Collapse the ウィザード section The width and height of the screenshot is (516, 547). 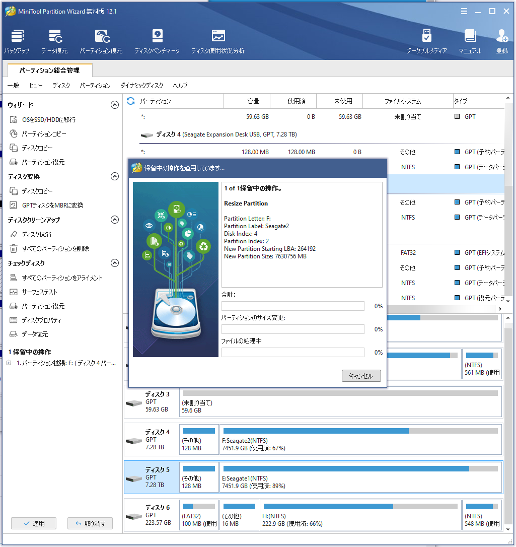115,105
